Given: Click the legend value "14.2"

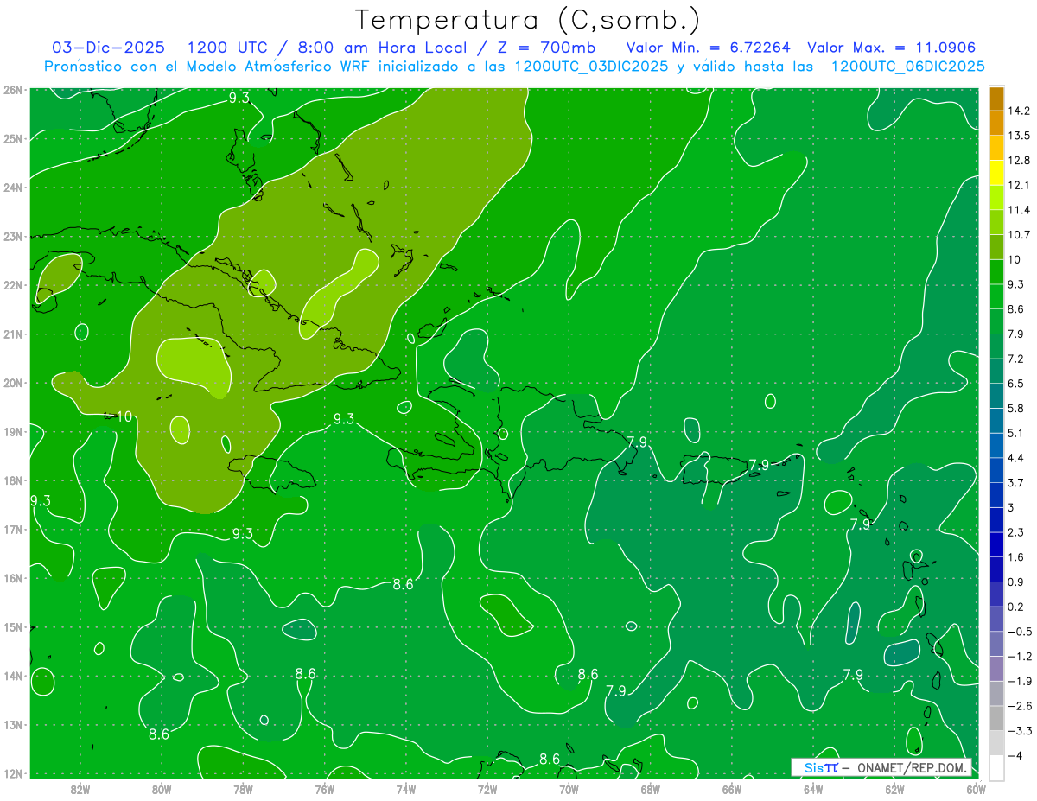Looking at the screenshot, I should click(1019, 111).
